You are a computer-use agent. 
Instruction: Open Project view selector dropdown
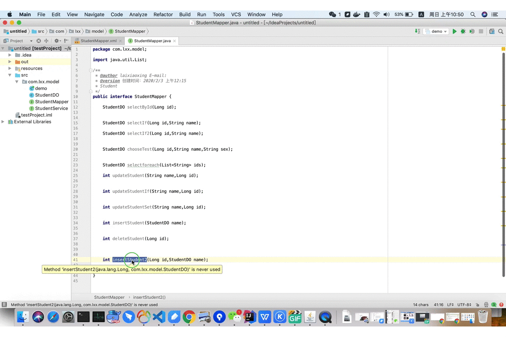[x=18, y=41]
